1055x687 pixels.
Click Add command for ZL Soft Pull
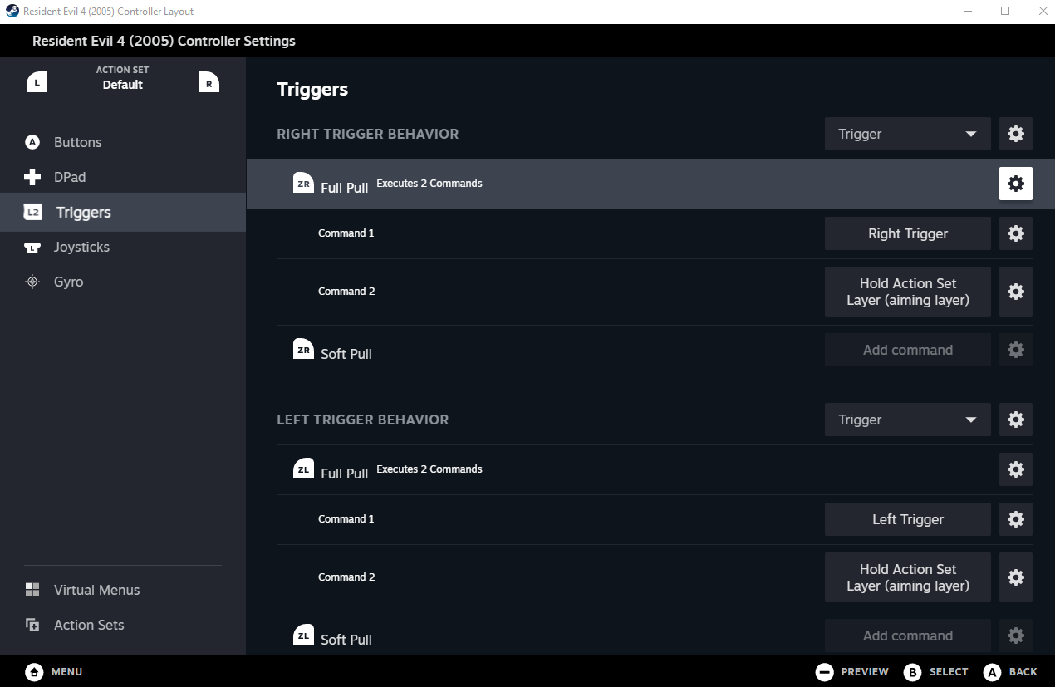coord(907,635)
